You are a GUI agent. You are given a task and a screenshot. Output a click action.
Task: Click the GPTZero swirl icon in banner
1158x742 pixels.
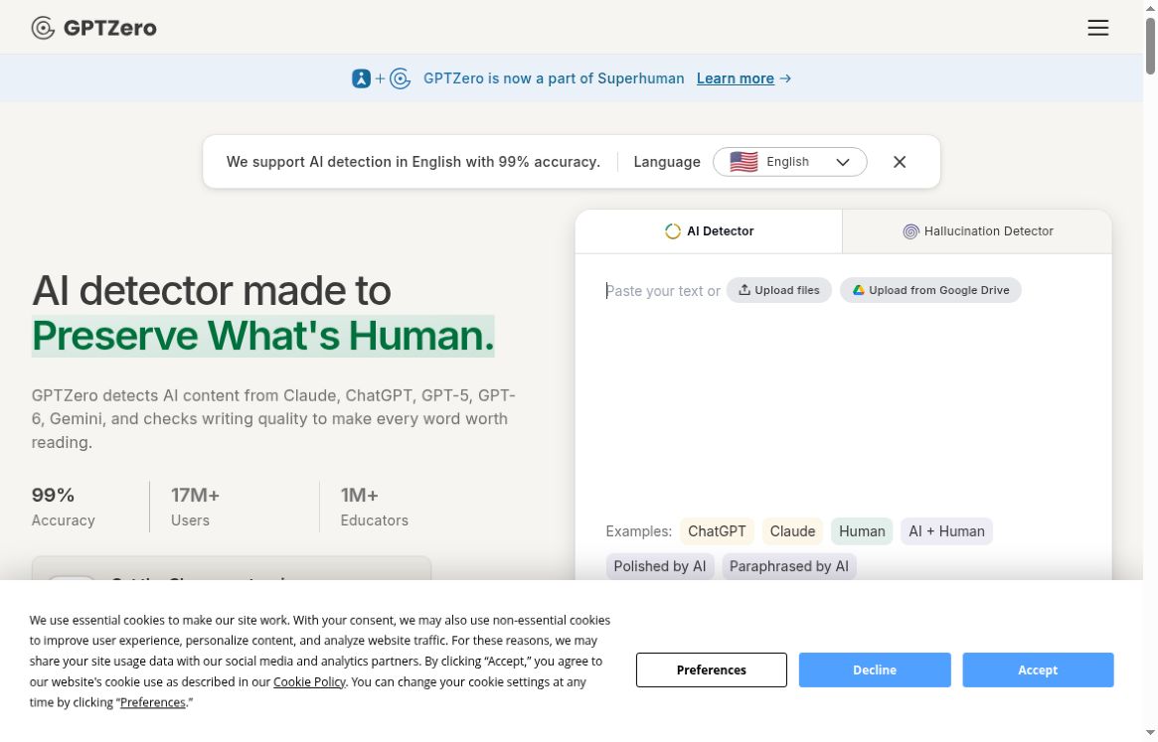point(401,78)
